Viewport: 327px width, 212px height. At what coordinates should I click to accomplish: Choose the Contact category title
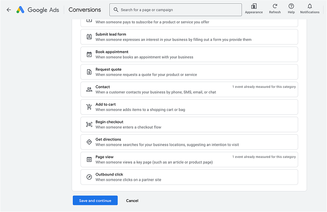(x=103, y=87)
